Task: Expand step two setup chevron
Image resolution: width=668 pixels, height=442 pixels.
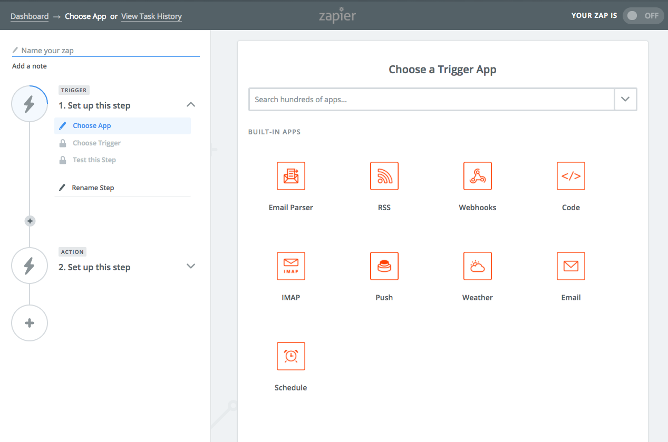Action: point(191,266)
